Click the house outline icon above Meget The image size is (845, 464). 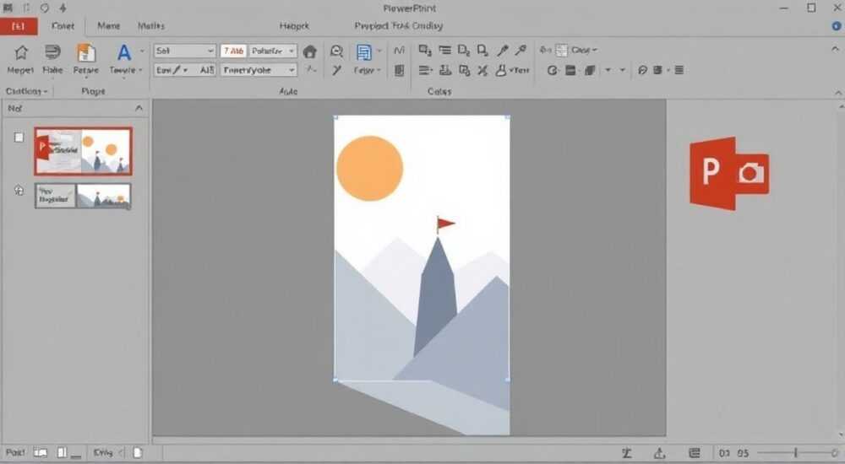[x=21, y=53]
